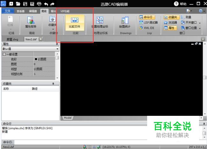The height and width of the screenshot is (149, 207).
Task: Toggle the ortho icon in status bar
Action: point(94,147)
